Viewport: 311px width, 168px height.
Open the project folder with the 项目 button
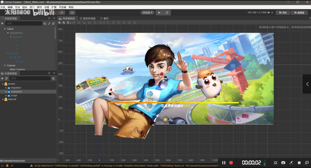pyautogui.click(x=283, y=13)
